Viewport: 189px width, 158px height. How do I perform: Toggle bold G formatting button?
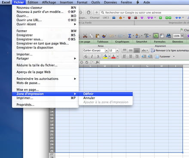click(x=86, y=56)
